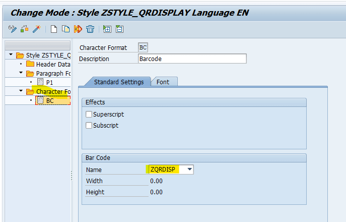Click the Collapse subtree toolbar icon
The image size is (346, 222).
tap(119, 29)
